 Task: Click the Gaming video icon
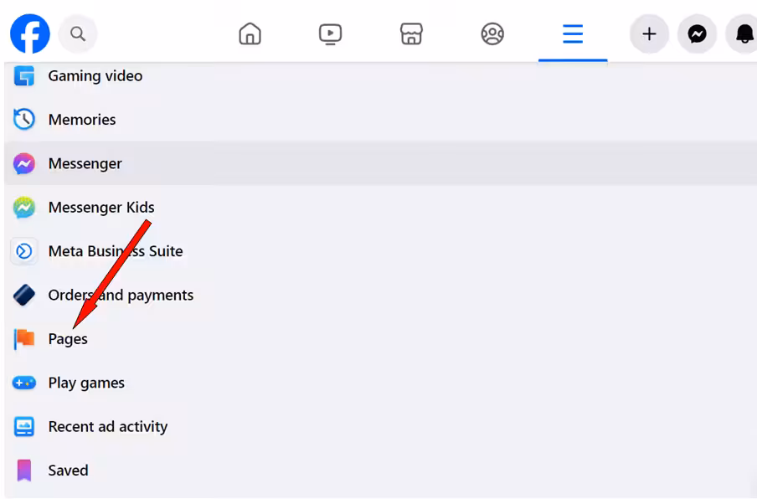point(23,75)
